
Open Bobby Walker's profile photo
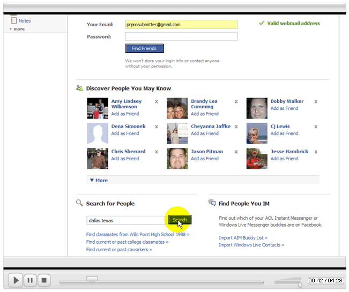point(257,108)
